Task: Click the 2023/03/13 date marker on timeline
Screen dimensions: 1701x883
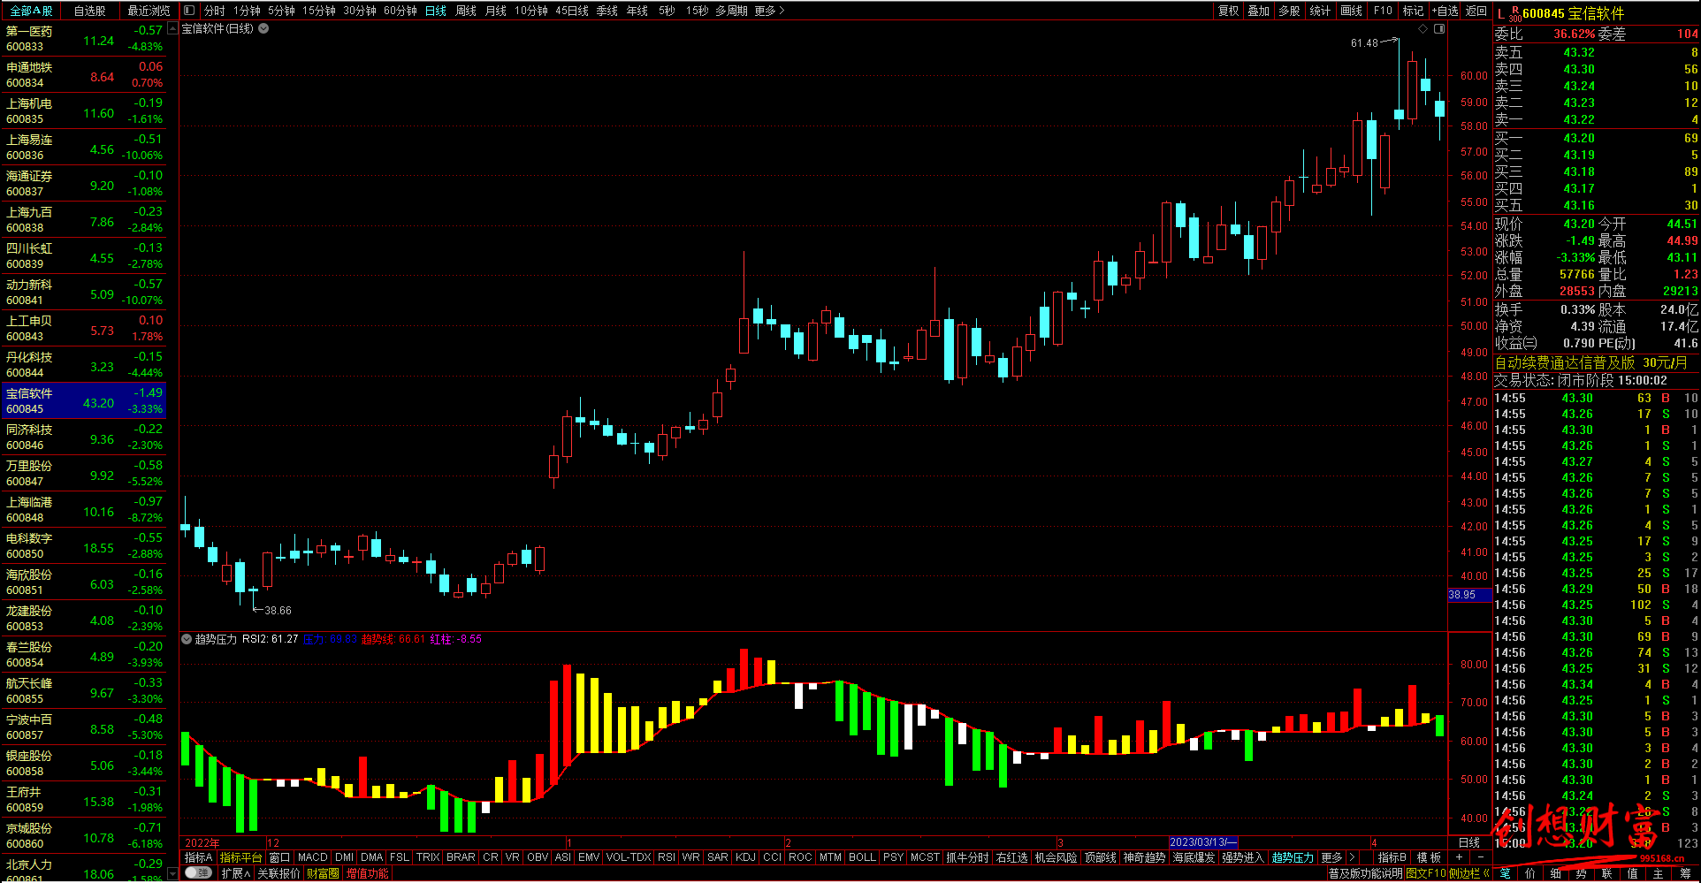Action: pyautogui.click(x=1203, y=842)
